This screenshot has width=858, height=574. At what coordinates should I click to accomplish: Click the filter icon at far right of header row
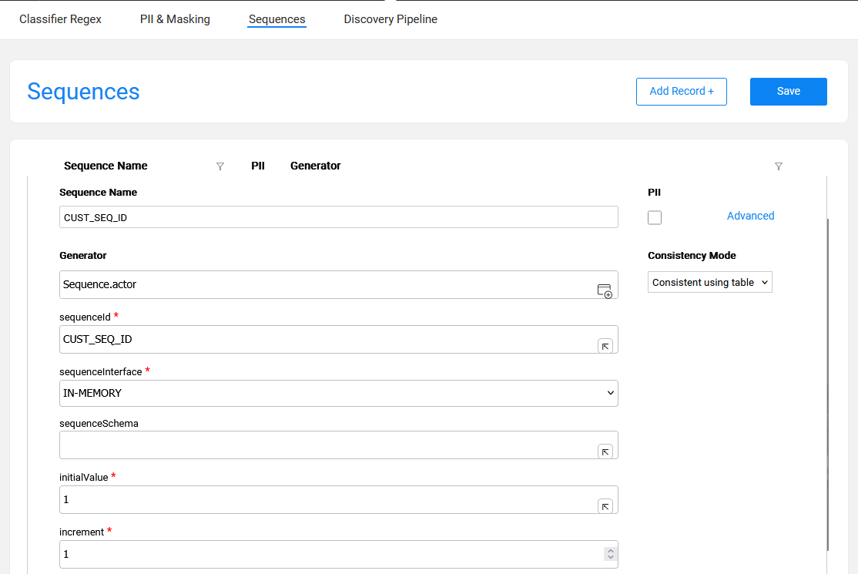(x=778, y=166)
